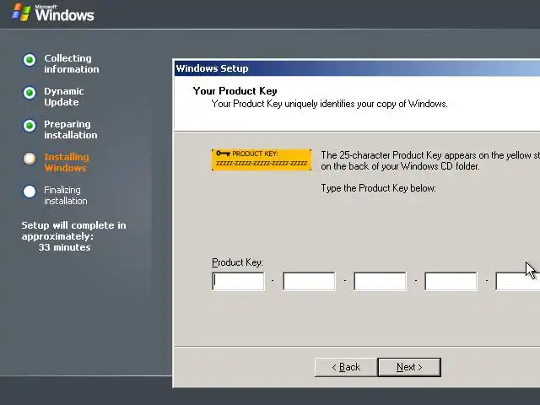Screen dimensions: 540x405
Task: Click the 'Preparing installation' label
Action: point(71,129)
